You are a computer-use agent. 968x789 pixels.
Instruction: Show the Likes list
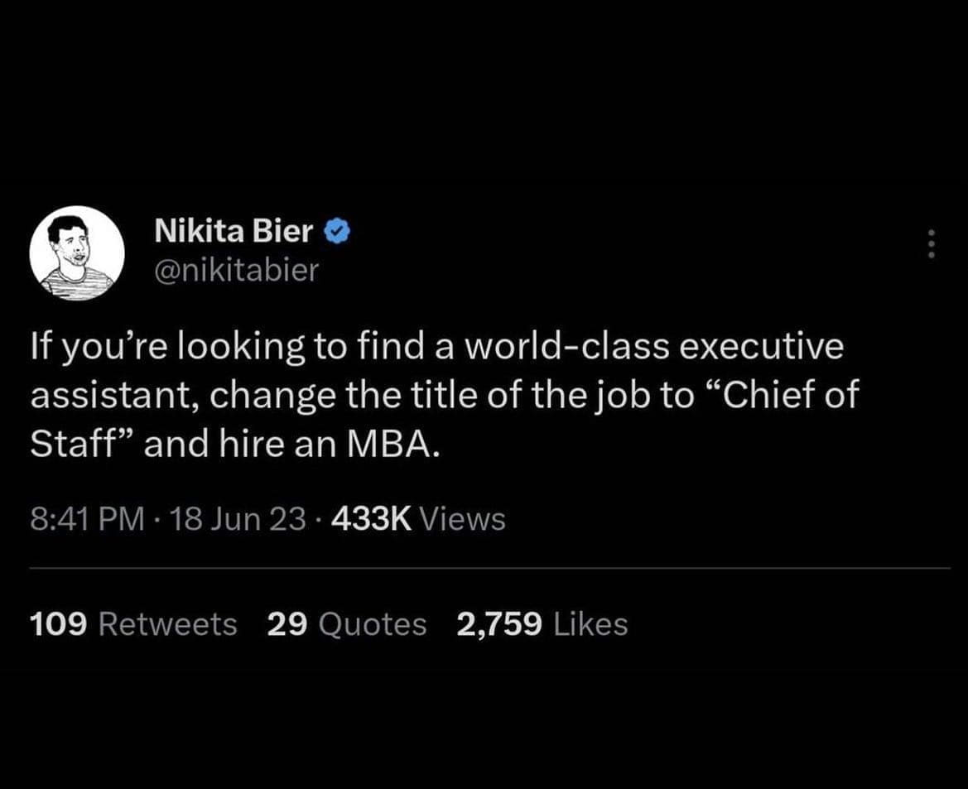(590, 624)
